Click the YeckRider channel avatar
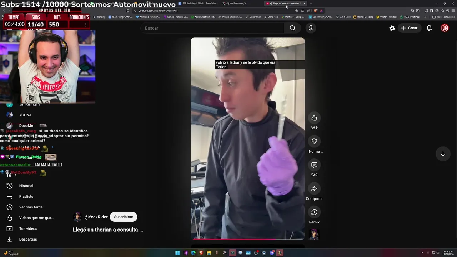This screenshot has height=257, width=457. tap(77, 217)
